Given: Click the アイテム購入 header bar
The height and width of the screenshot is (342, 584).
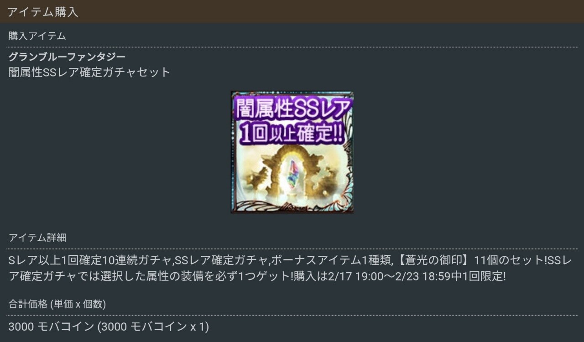Looking at the screenshot, I should coord(292,12).
